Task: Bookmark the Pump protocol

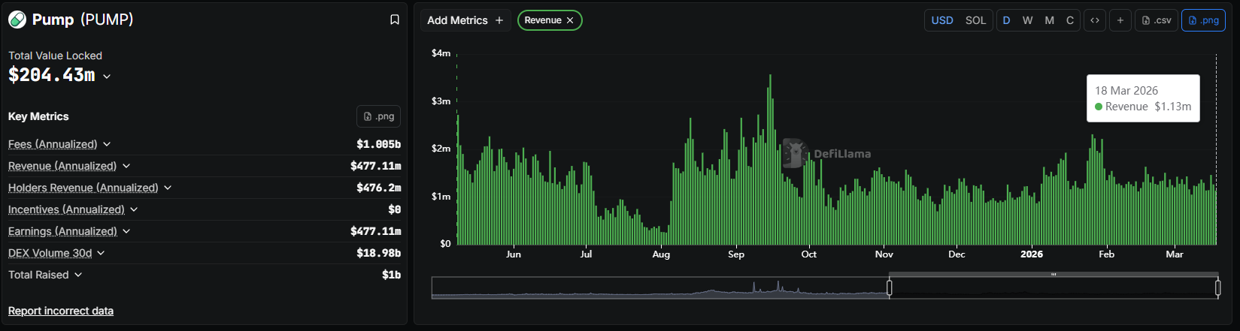Action: pyautogui.click(x=394, y=20)
